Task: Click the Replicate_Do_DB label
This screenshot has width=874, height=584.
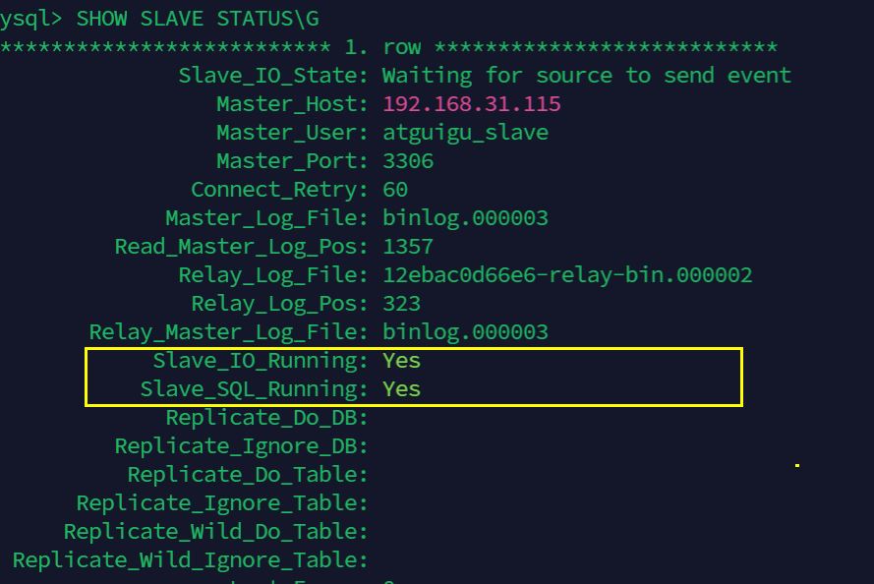Action: [x=266, y=418]
